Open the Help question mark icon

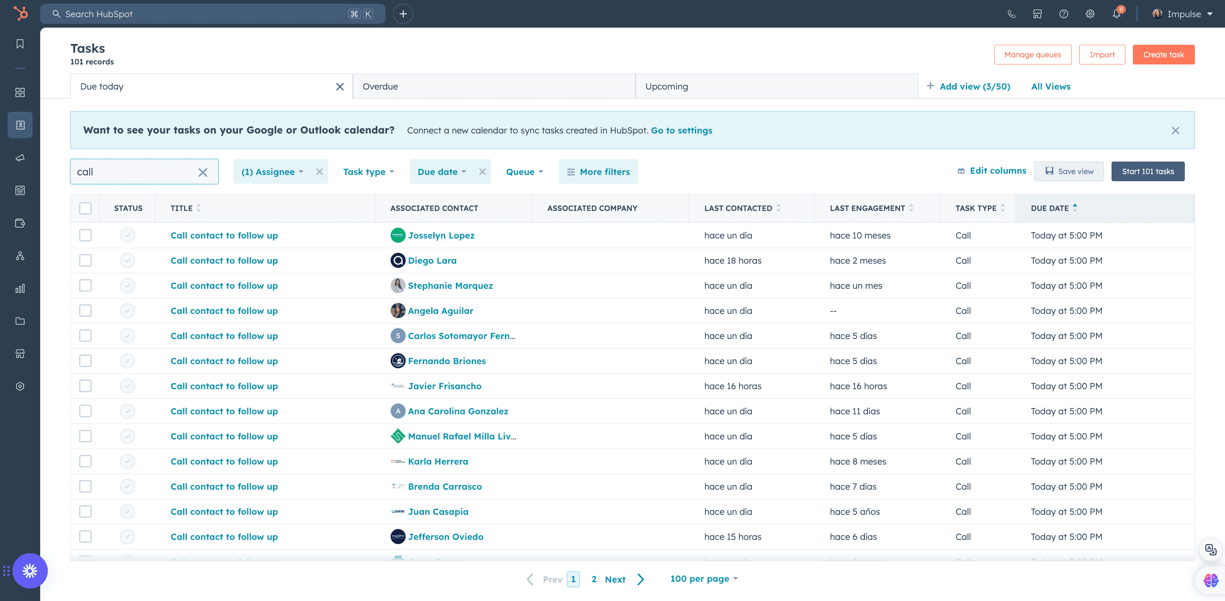[1064, 14]
